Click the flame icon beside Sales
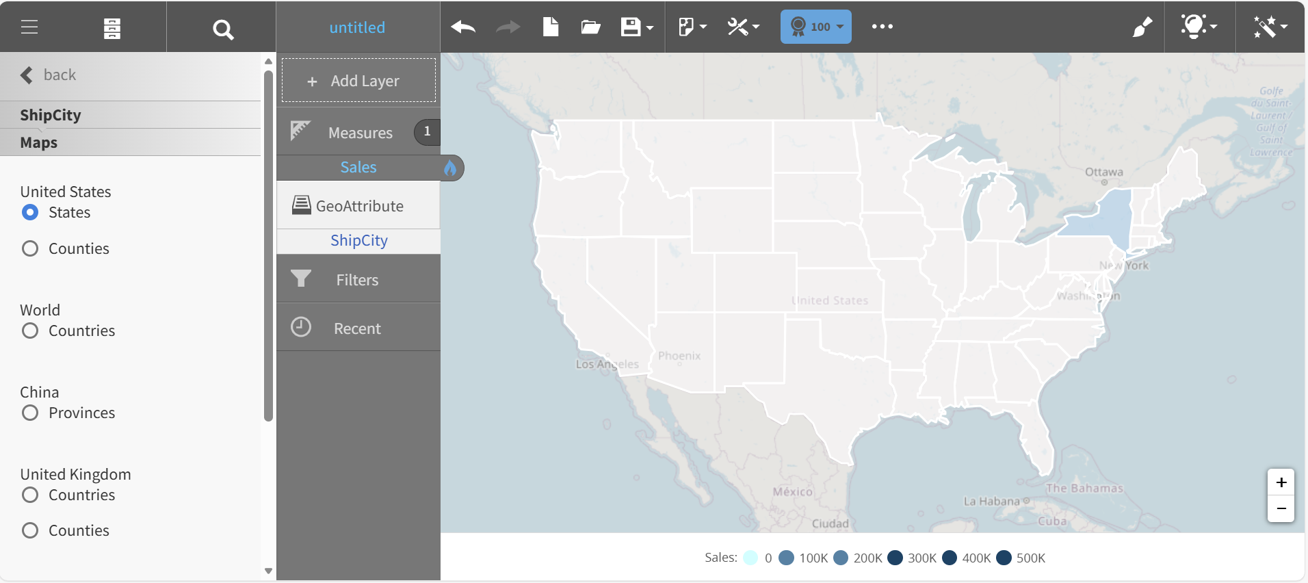1308x583 pixels. coord(450,168)
